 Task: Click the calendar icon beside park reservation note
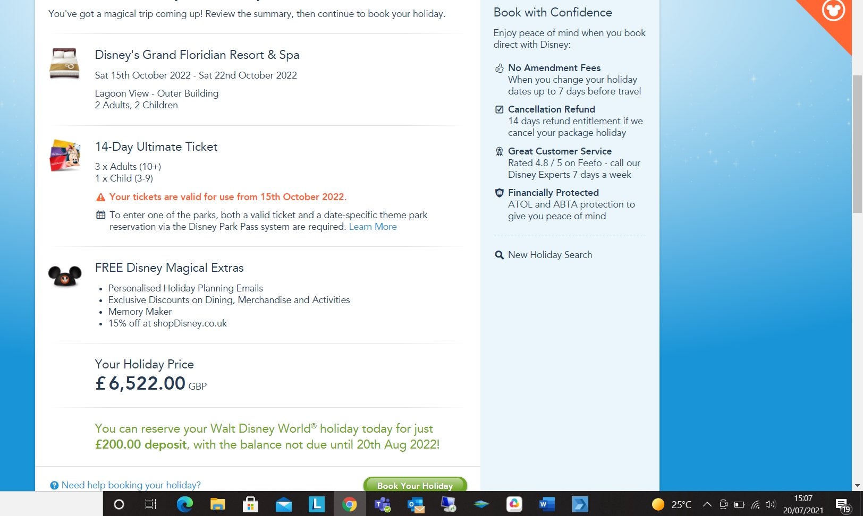click(x=100, y=215)
